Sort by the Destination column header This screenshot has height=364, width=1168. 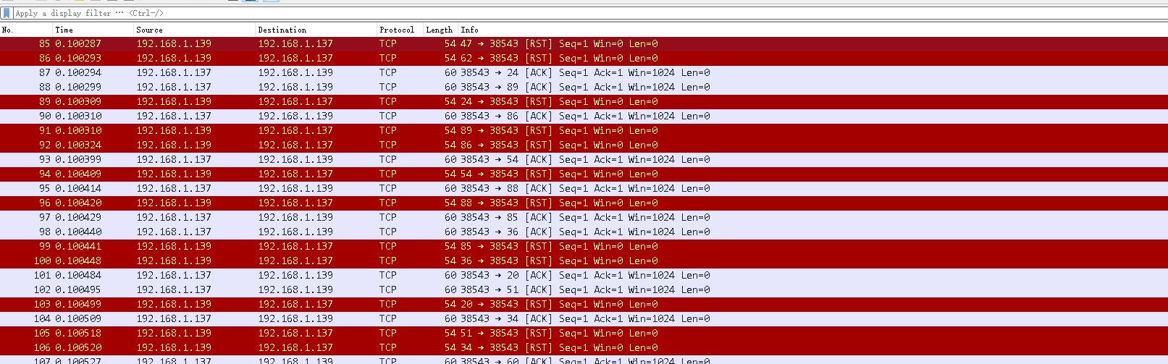tap(316, 30)
